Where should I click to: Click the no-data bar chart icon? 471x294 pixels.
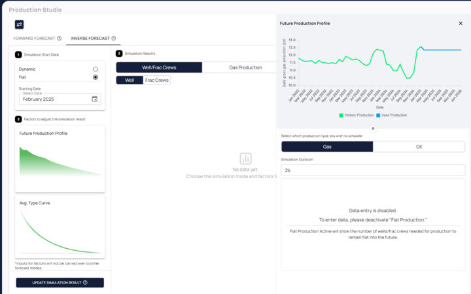tap(245, 158)
